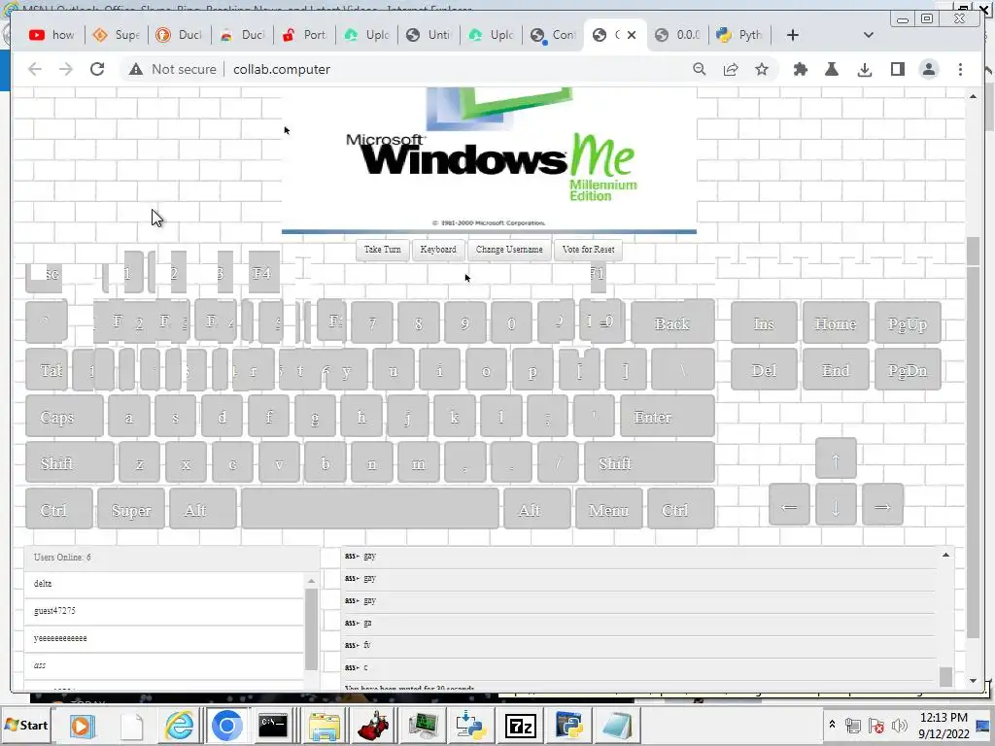This screenshot has height=746, width=995.
Task: Go back to previous page
Action: 35,69
